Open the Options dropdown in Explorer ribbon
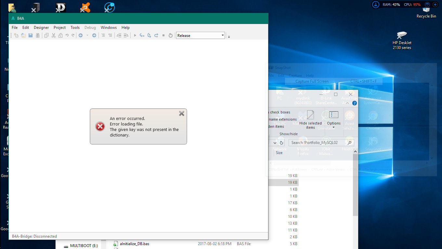This screenshot has width=442, height=249. coord(334,120)
